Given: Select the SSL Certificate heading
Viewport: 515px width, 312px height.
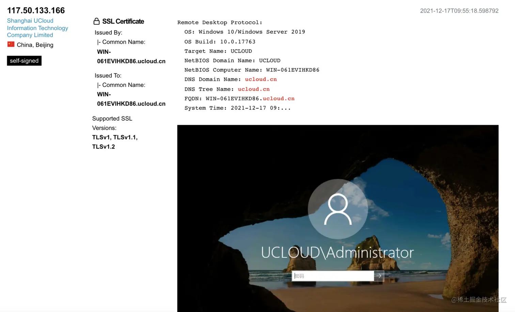Looking at the screenshot, I should point(123,21).
